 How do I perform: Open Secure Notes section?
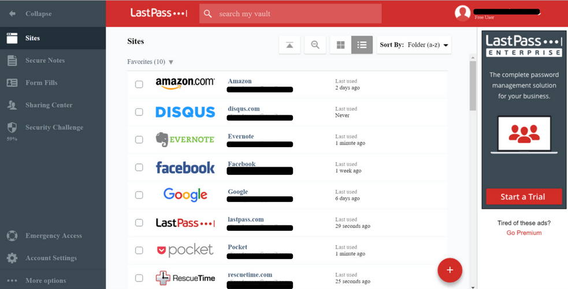coord(53,61)
